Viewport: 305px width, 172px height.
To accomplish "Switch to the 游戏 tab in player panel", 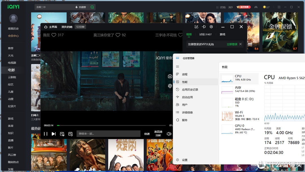I will click(x=222, y=34).
